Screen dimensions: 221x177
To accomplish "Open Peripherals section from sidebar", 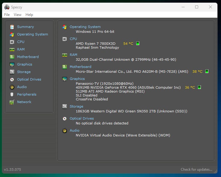I will [x=27, y=94].
